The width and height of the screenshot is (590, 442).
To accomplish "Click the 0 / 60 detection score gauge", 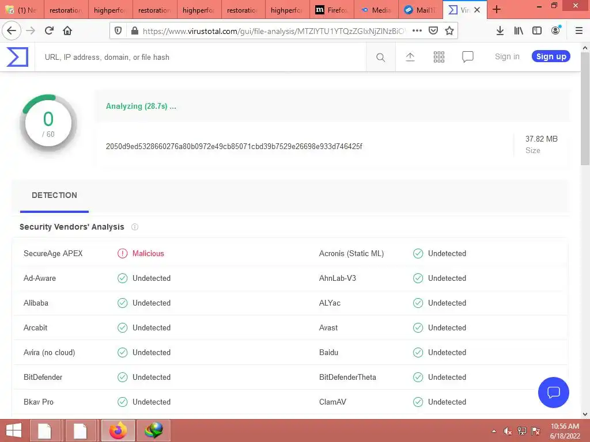I will tap(48, 124).
